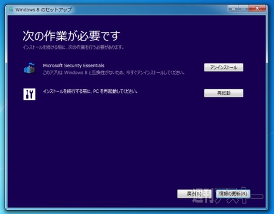Click the Windows 8 と互換性がないため description text
274x214 pixels.
[x=114, y=73]
